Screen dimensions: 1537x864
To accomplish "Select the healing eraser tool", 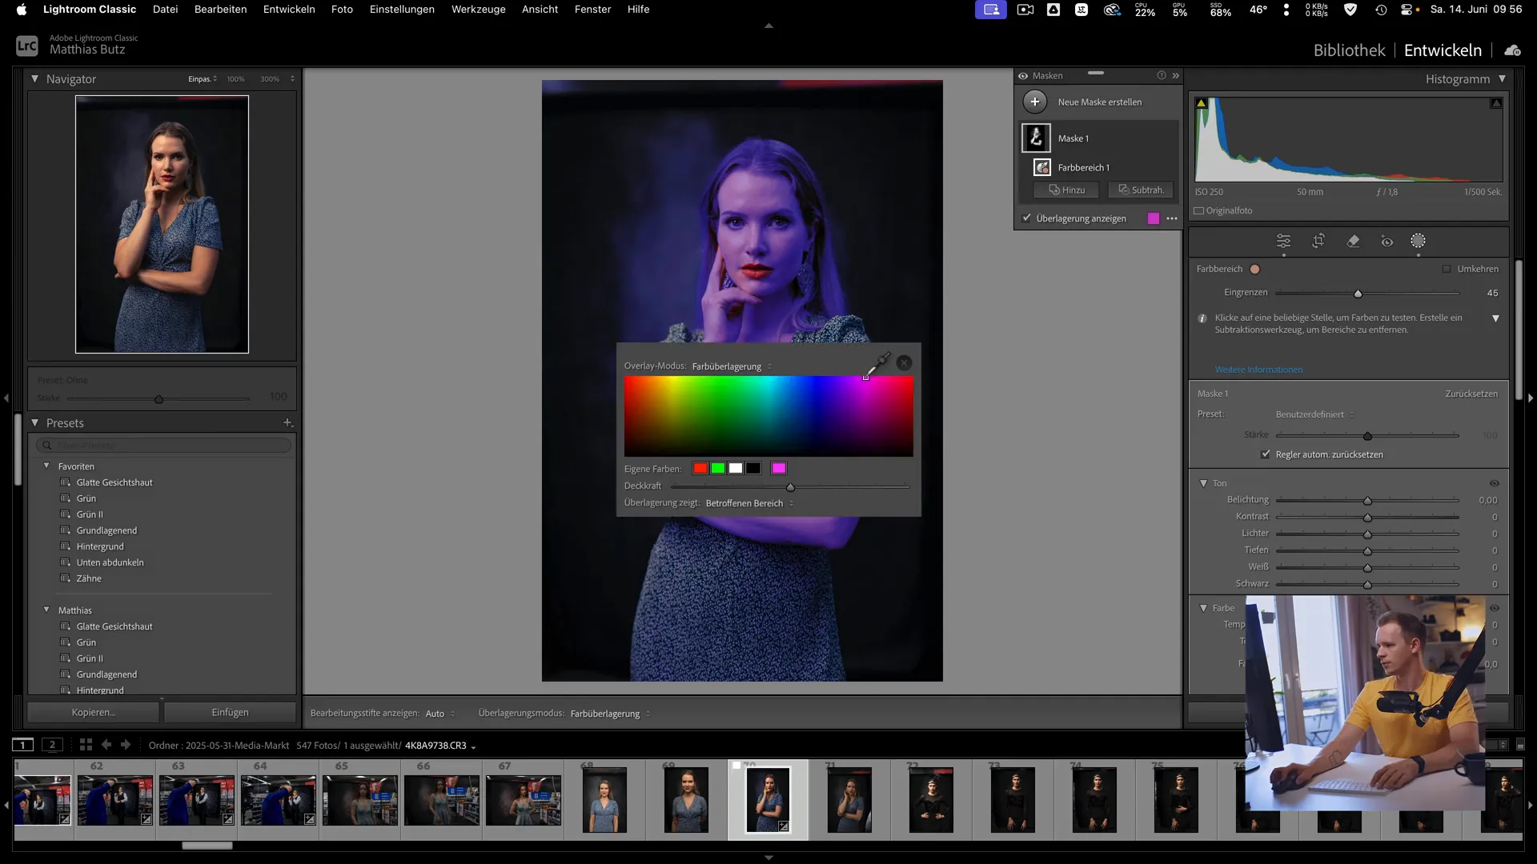I will click(1353, 241).
